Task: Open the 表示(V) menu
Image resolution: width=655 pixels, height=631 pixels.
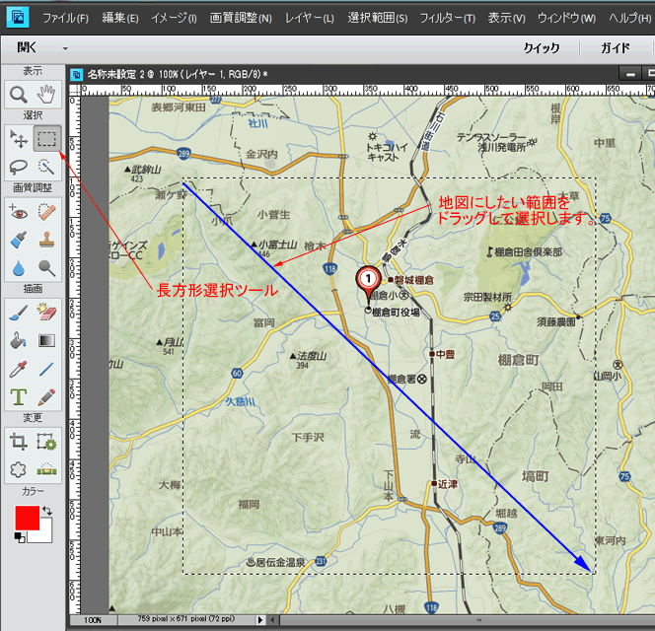Action: tap(507, 18)
